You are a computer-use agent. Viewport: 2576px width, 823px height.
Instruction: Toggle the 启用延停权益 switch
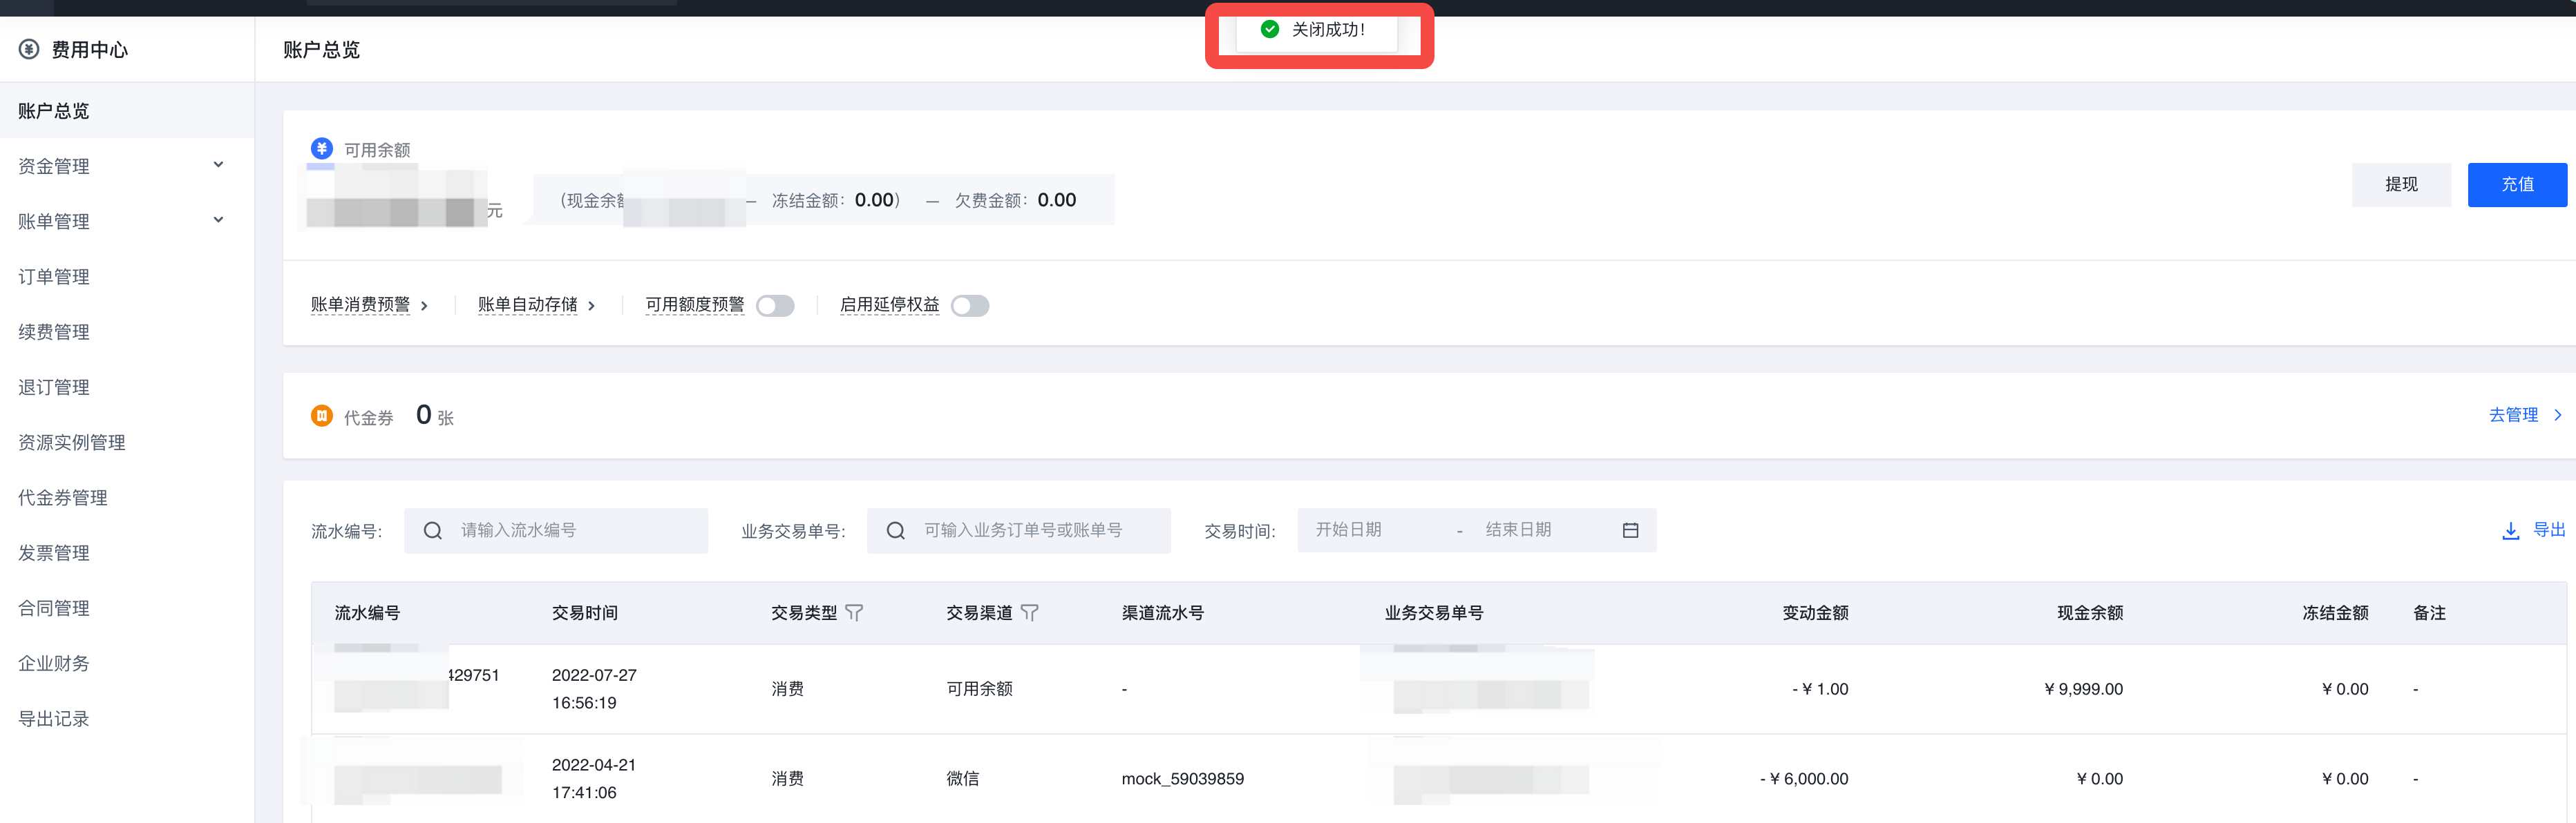970,306
